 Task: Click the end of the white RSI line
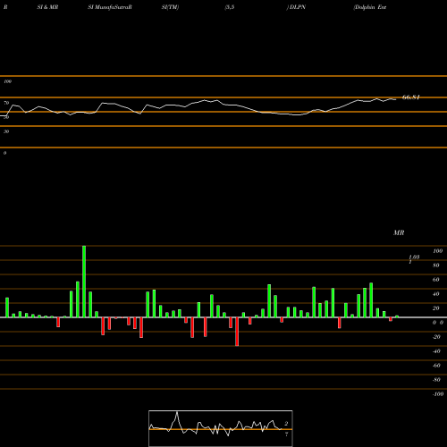pyautogui.click(x=396, y=99)
